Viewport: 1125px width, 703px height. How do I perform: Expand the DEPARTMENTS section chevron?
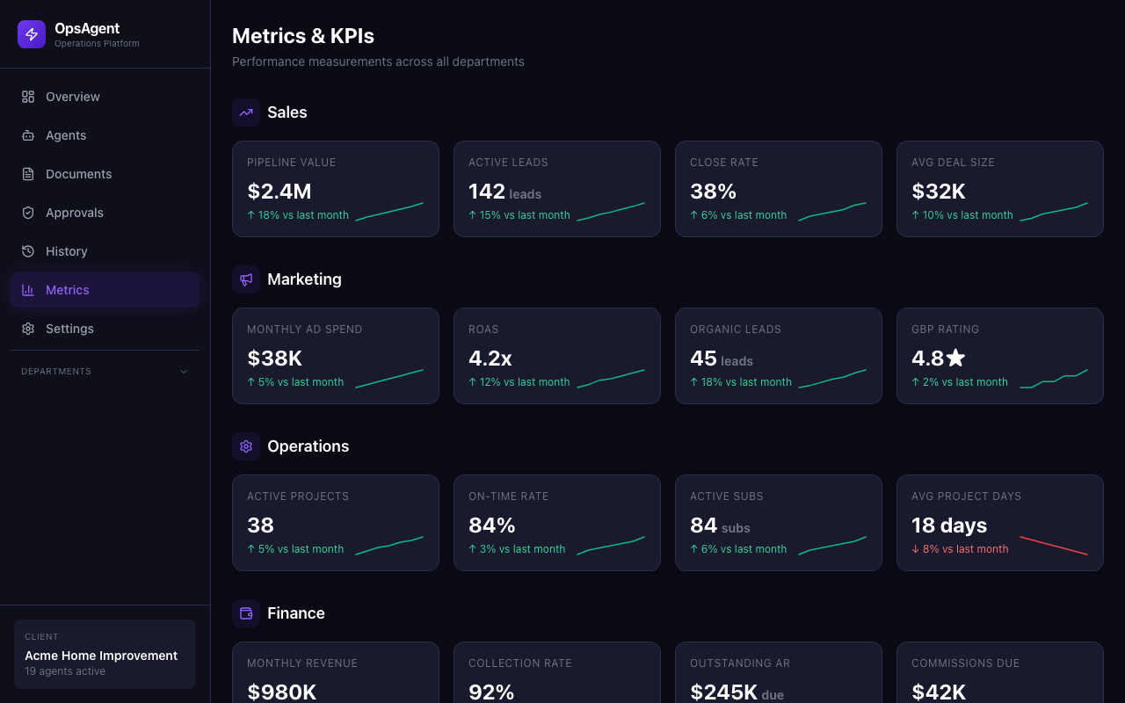(x=183, y=371)
